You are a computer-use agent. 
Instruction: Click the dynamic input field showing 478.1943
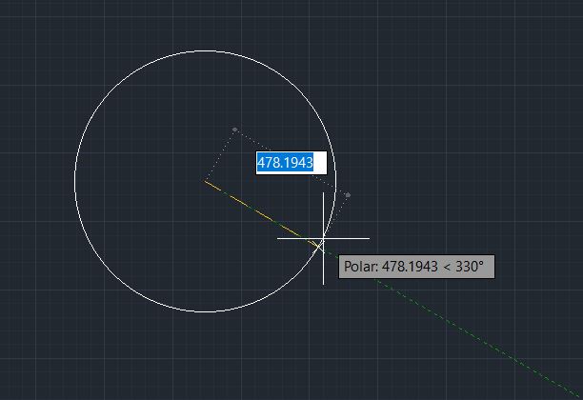[291, 163]
